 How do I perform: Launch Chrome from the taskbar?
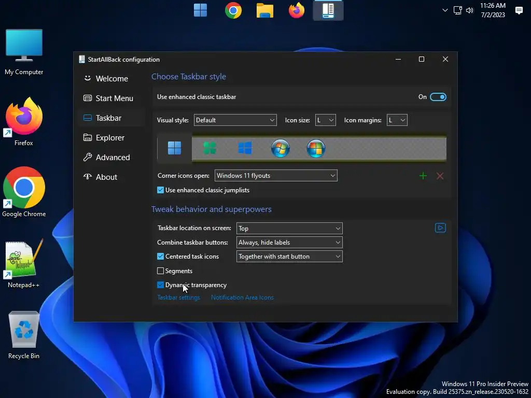tap(233, 10)
